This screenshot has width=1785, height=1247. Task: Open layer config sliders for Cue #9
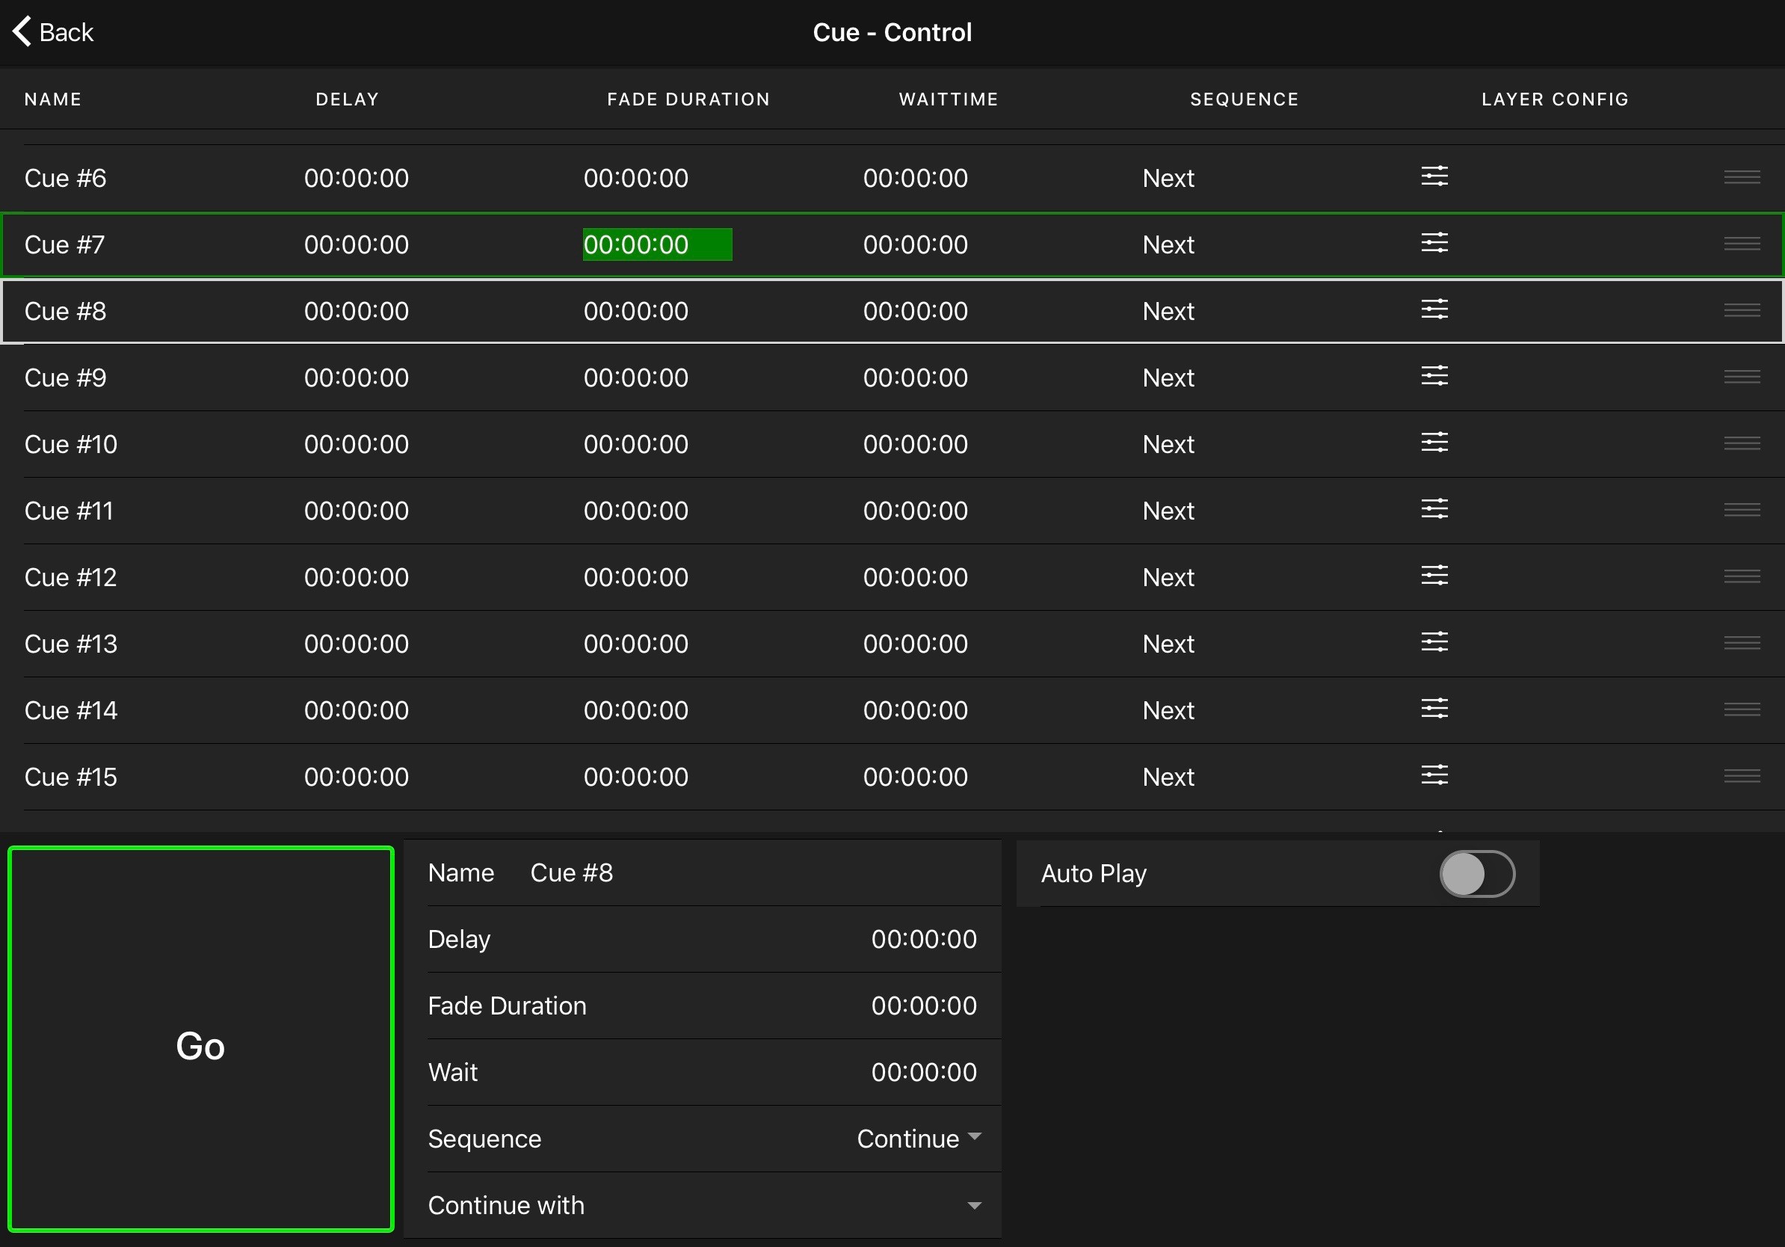[1434, 376]
